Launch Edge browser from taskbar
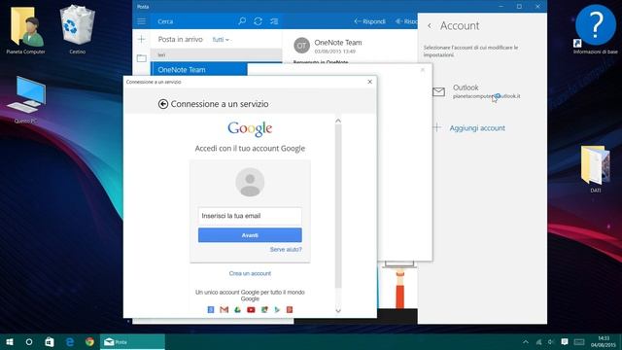This screenshot has height=350, width=622. tap(70, 341)
